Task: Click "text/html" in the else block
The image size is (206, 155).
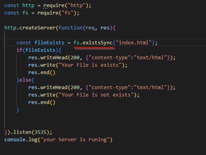Action: pos(150,88)
